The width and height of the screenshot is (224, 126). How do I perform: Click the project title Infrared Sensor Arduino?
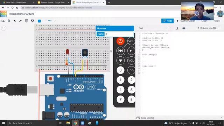click(22, 14)
